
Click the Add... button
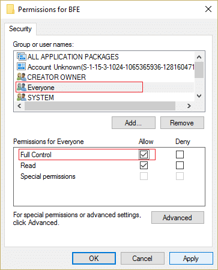click(x=133, y=123)
